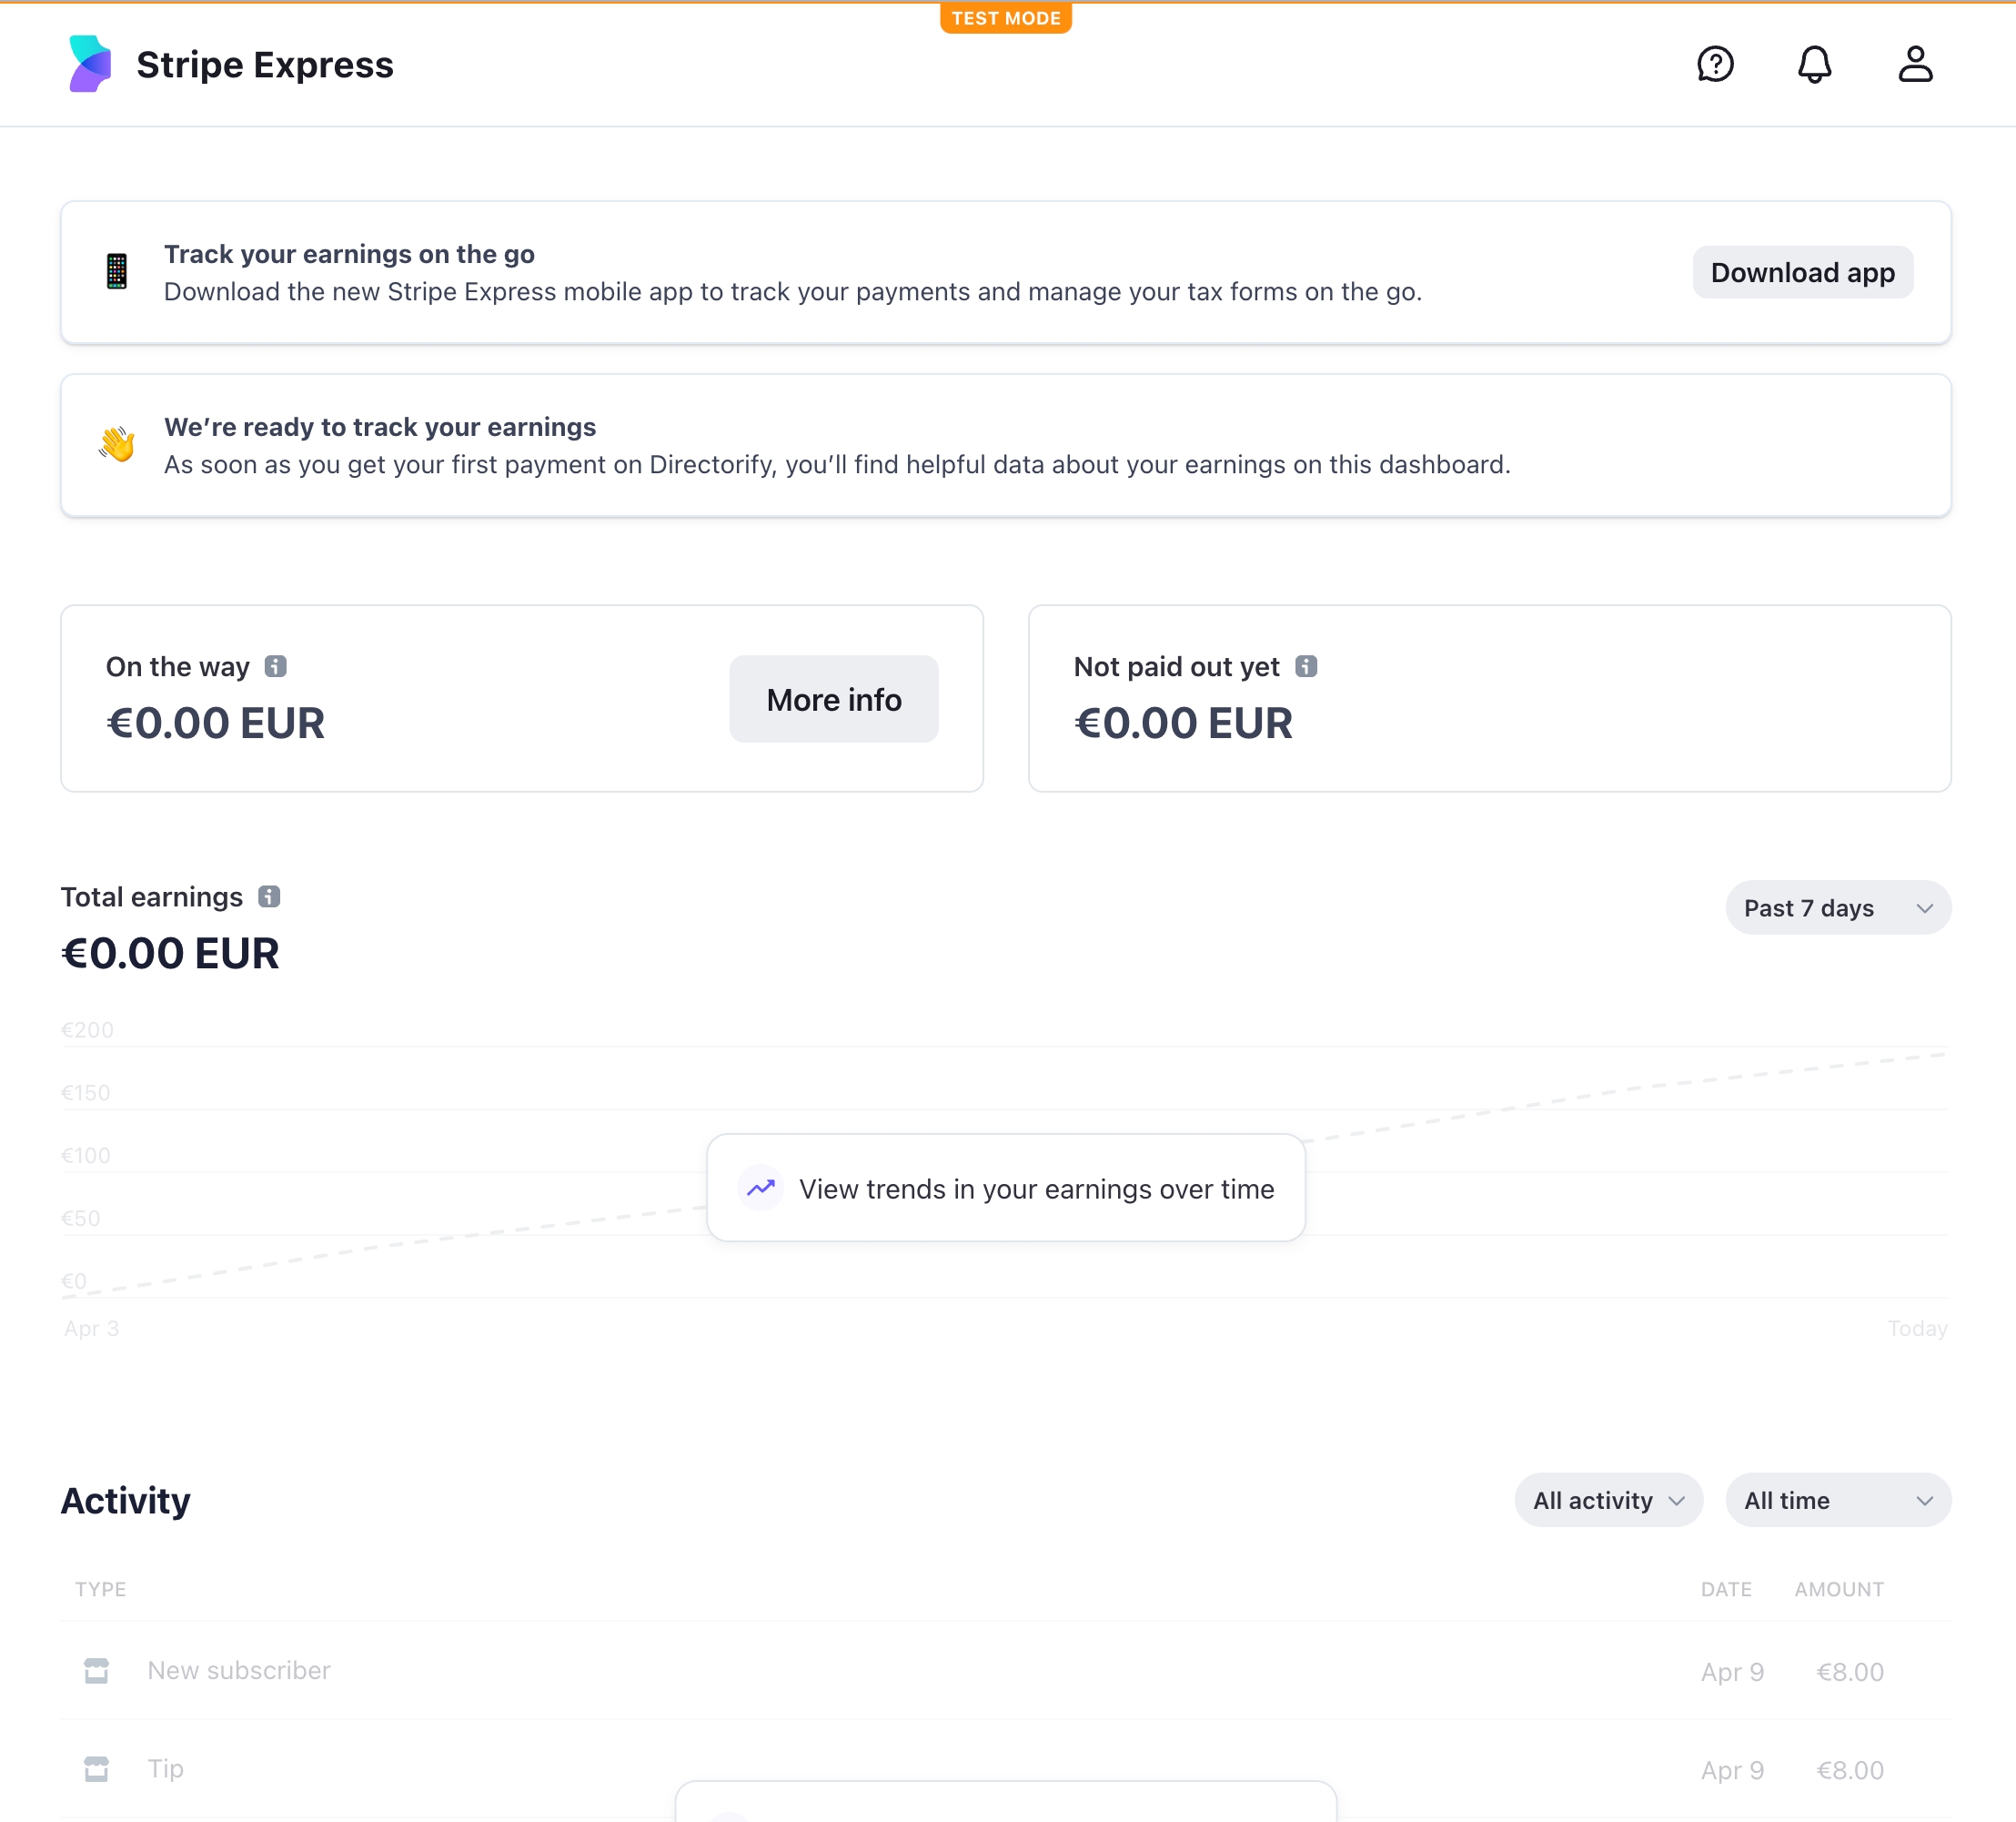
Task: Open notifications bell icon
Action: [1814, 64]
